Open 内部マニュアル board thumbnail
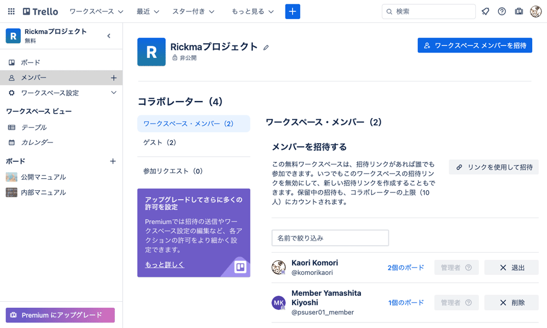547x328 pixels. tap(11, 192)
